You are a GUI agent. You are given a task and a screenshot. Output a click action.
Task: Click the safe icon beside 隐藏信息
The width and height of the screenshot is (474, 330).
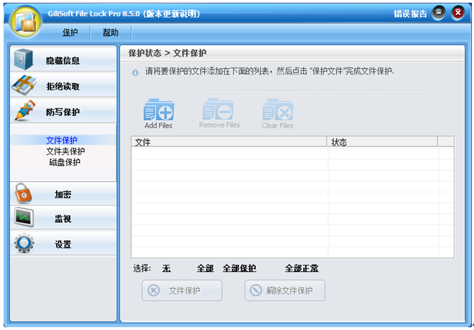click(x=23, y=59)
